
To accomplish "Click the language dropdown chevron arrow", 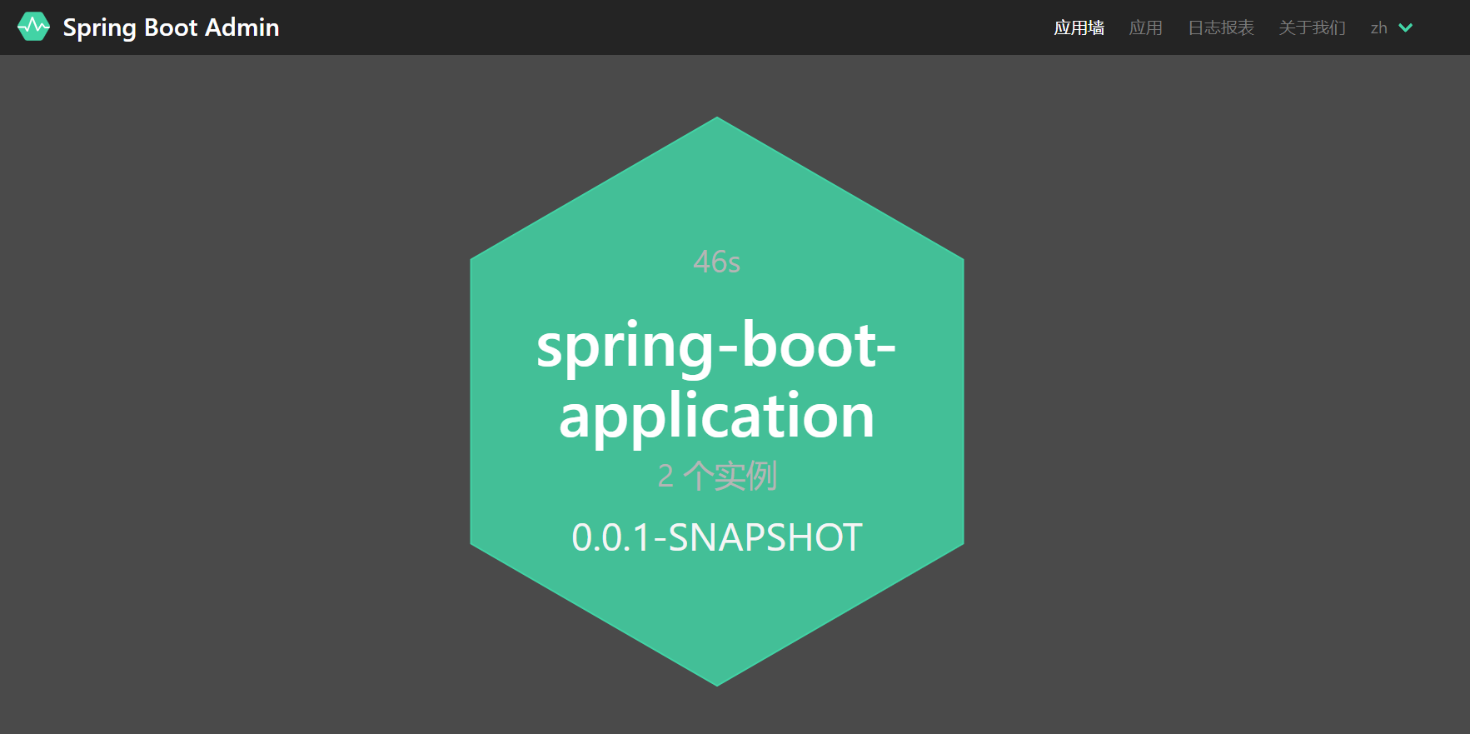I will tap(1406, 27).
